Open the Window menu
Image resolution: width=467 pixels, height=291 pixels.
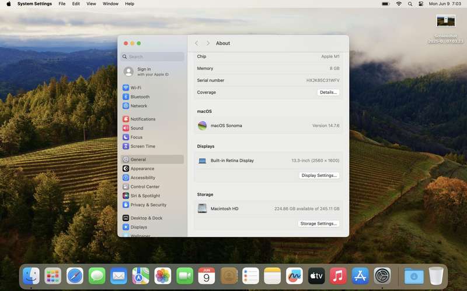point(110,4)
